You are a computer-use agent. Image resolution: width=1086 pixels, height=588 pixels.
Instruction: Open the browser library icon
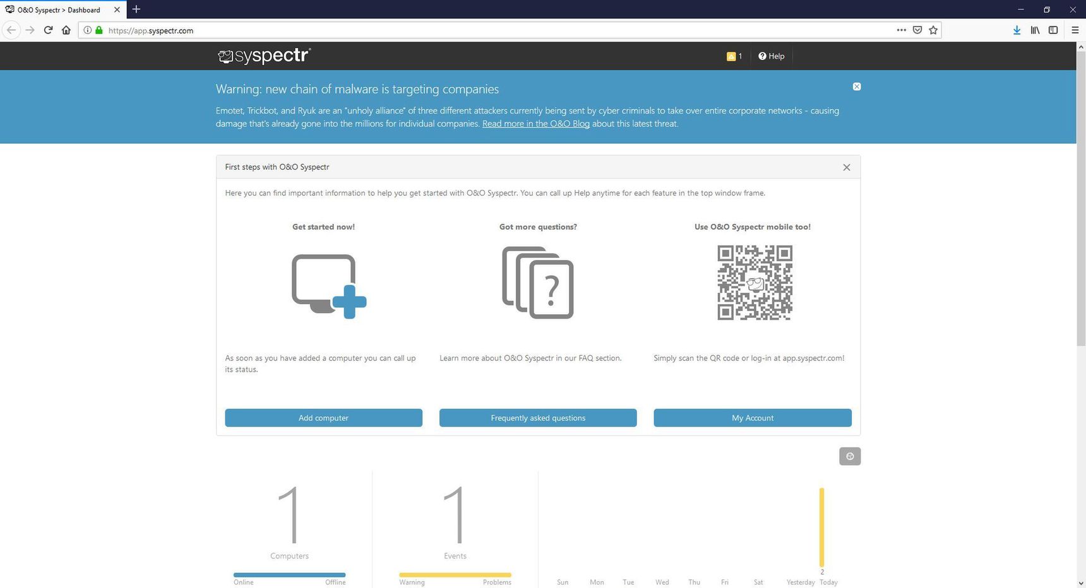pyautogui.click(x=1035, y=30)
